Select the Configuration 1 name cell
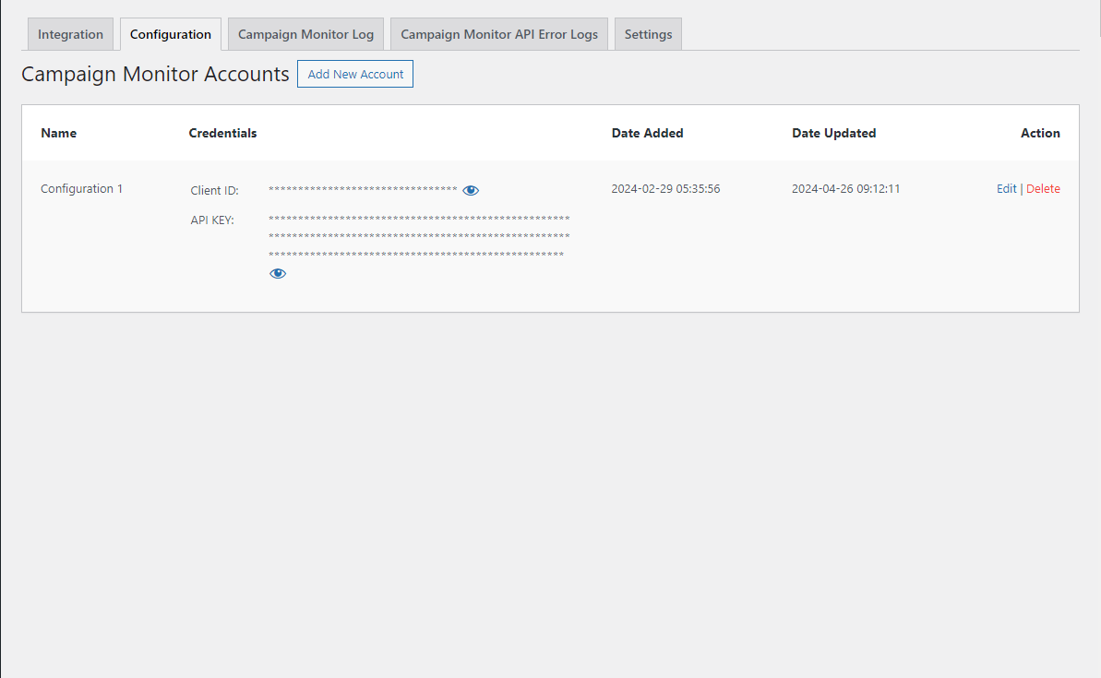 click(x=81, y=189)
